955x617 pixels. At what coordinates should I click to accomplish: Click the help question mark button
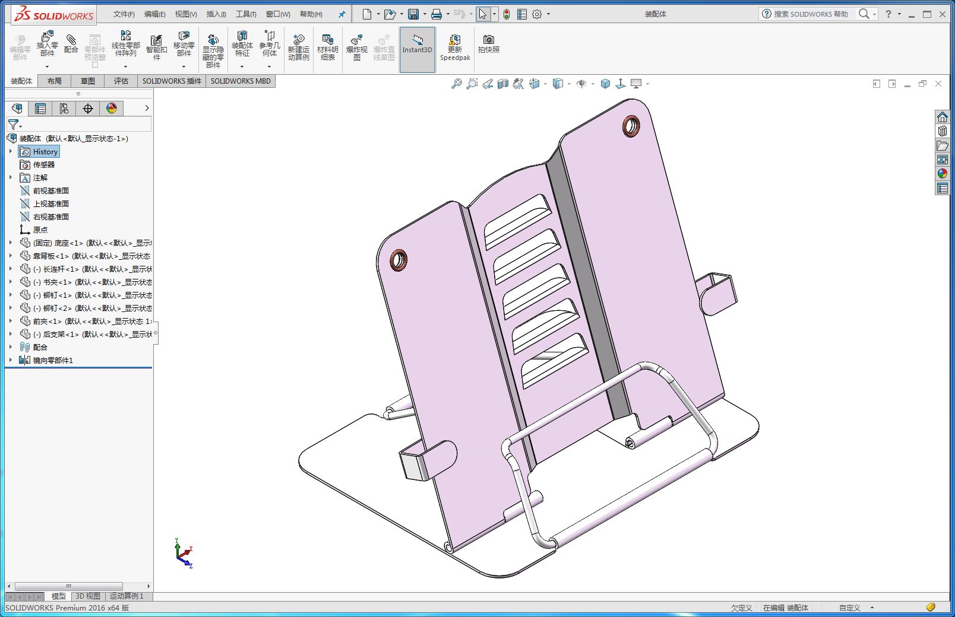click(x=888, y=14)
